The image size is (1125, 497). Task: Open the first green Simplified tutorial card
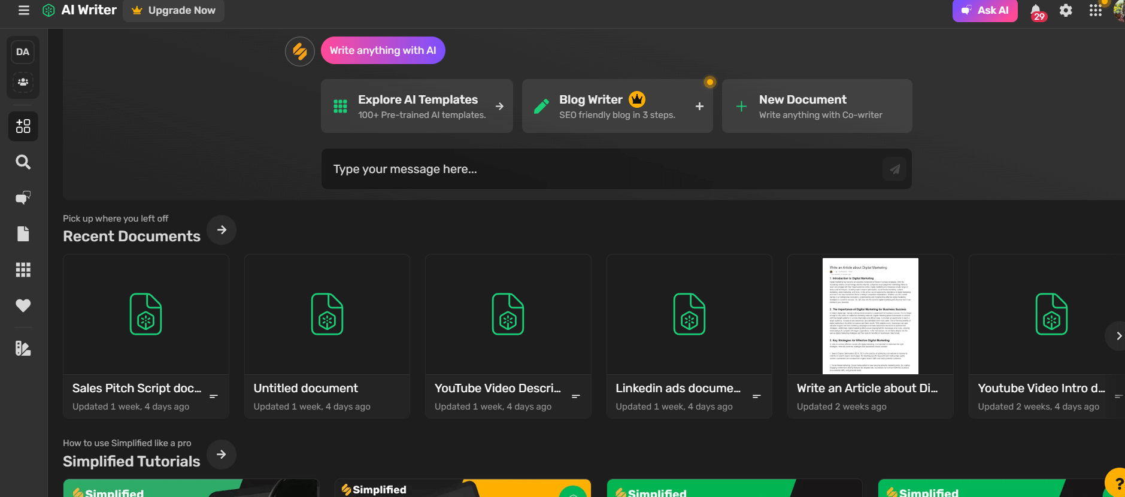(x=191, y=488)
